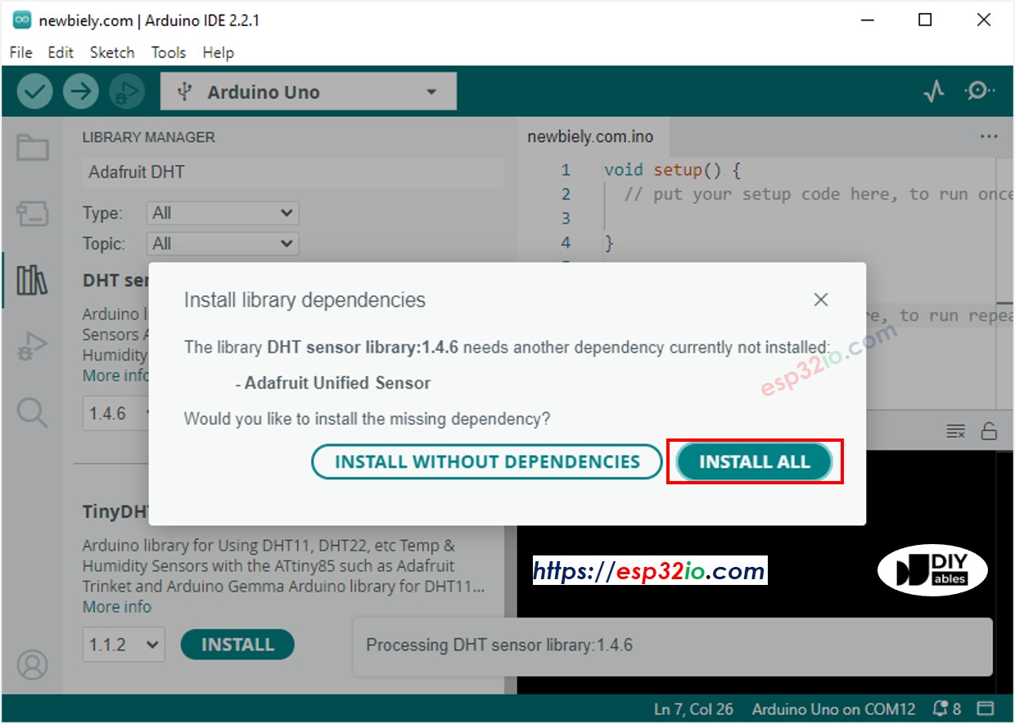This screenshot has width=1015, height=724.
Task: Open the Type filter dropdown
Action: coord(223,214)
